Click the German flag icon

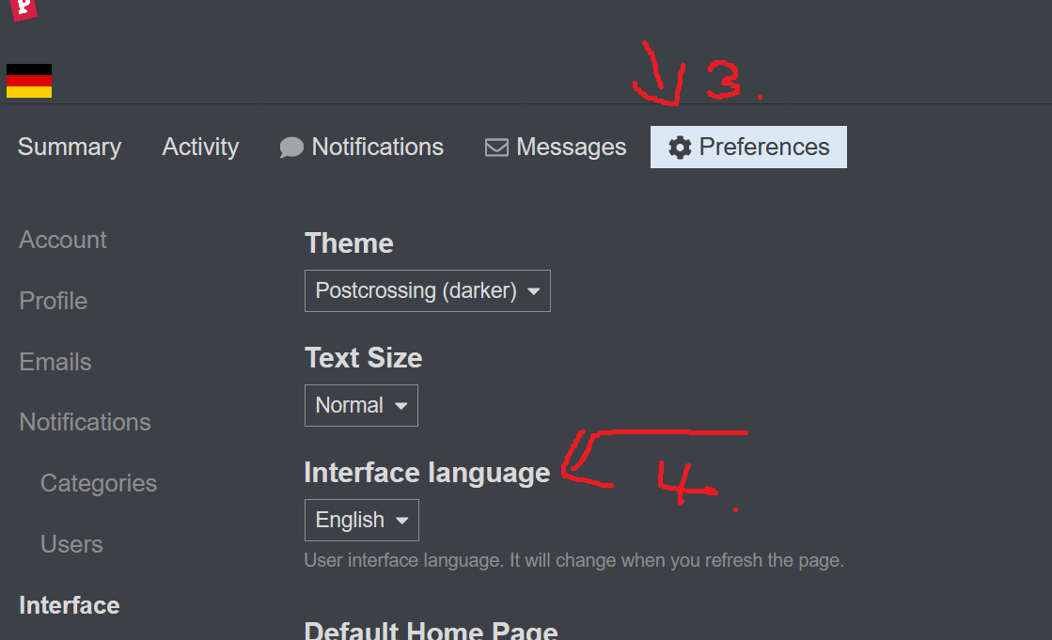(29, 81)
